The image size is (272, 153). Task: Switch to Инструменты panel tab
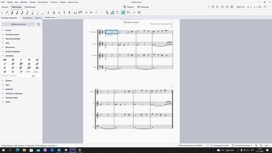[x=28, y=18]
